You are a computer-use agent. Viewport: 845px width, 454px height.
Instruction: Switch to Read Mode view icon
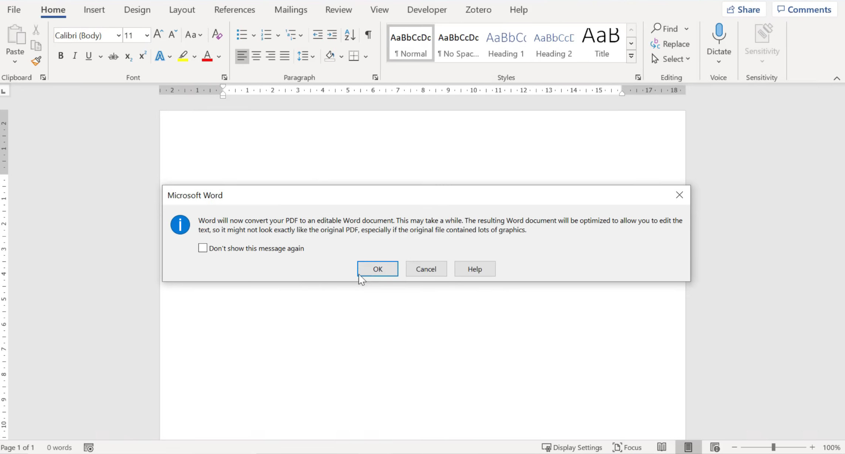(662, 447)
